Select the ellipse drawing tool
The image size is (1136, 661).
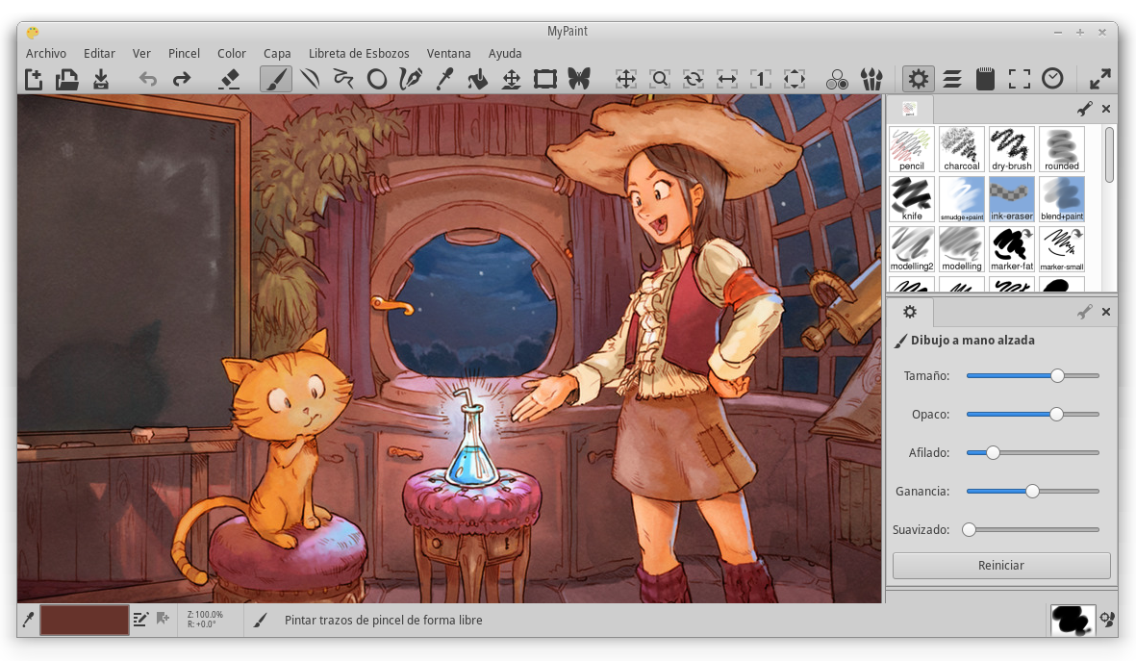click(x=377, y=79)
